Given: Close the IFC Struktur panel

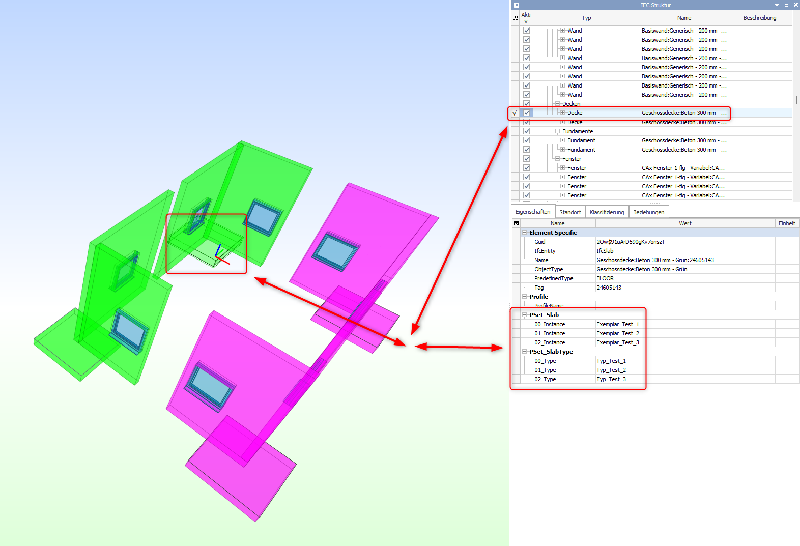Looking at the screenshot, I should (795, 5).
